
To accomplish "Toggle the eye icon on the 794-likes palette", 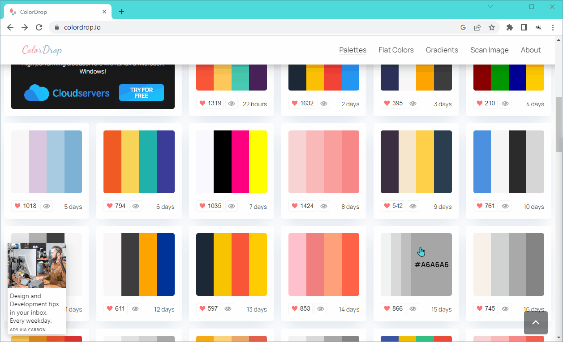I will pos(136,206).
